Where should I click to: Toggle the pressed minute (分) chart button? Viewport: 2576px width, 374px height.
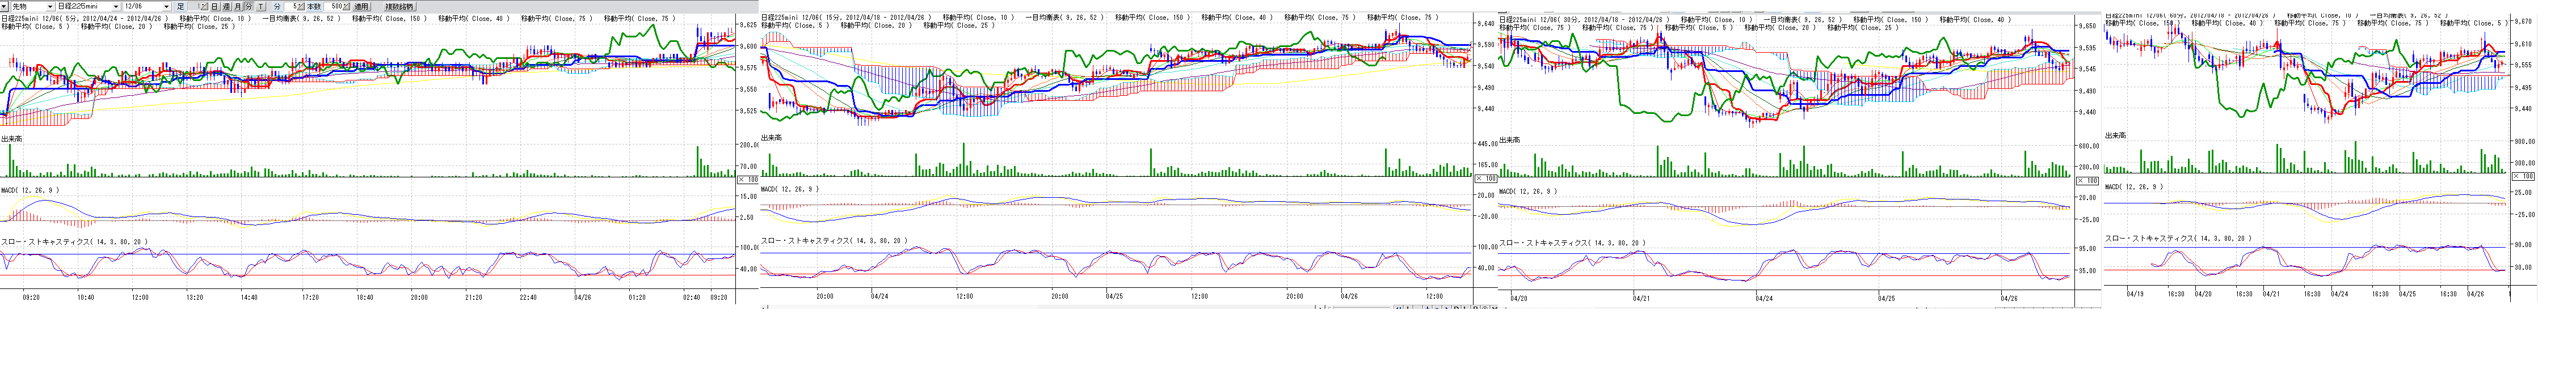(248, 7)
